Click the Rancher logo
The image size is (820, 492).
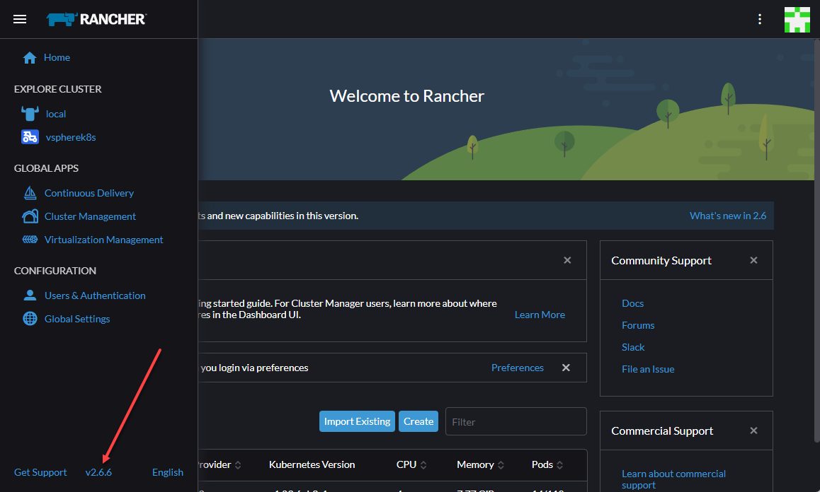pyautogui.click(x=96, y=19)
